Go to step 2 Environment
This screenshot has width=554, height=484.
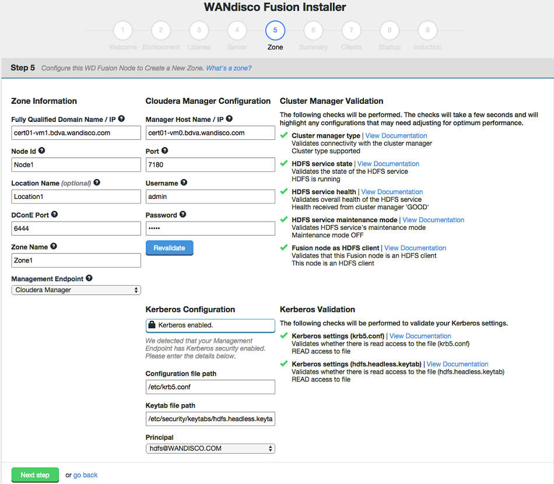pyautogui.click(x=161, y=30)
